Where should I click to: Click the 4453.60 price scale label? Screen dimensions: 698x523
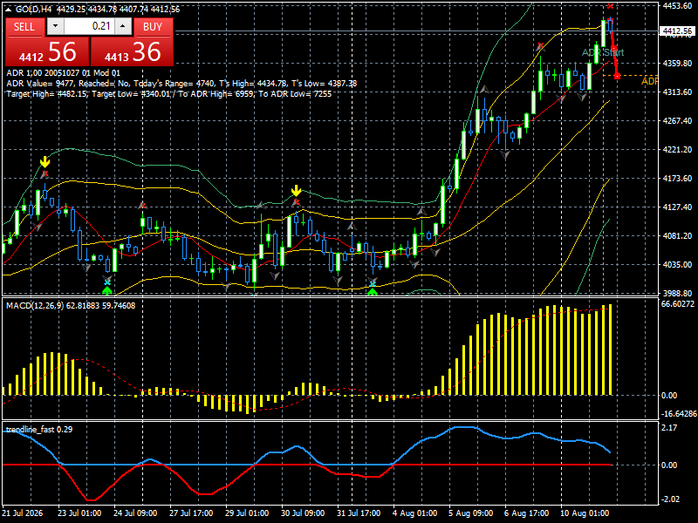pyautogui.click(x=677, y=5)
